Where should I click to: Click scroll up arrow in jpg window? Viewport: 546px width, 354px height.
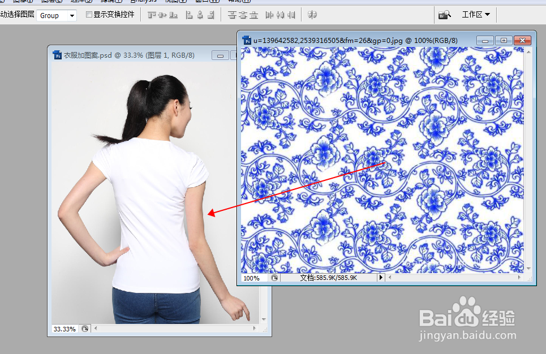point(528,52)
